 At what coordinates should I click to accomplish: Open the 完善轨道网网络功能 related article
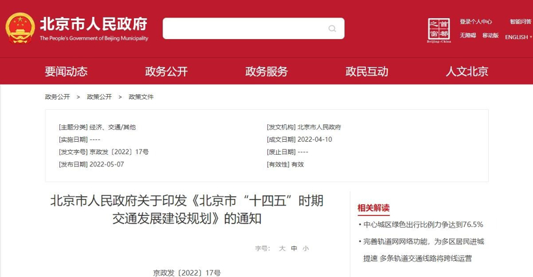424,250
